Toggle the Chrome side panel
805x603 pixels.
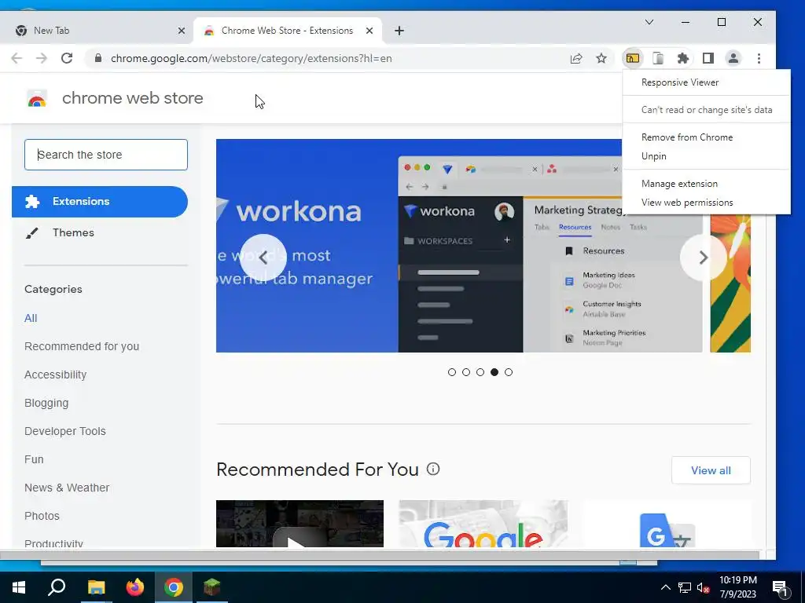point(708,58)
